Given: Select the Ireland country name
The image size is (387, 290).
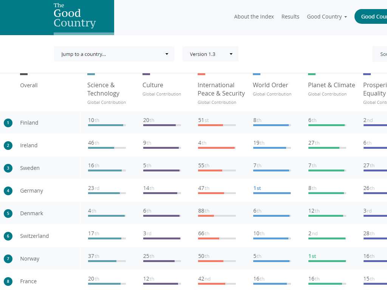Looking at the screenshot, I should coord(29,145).
